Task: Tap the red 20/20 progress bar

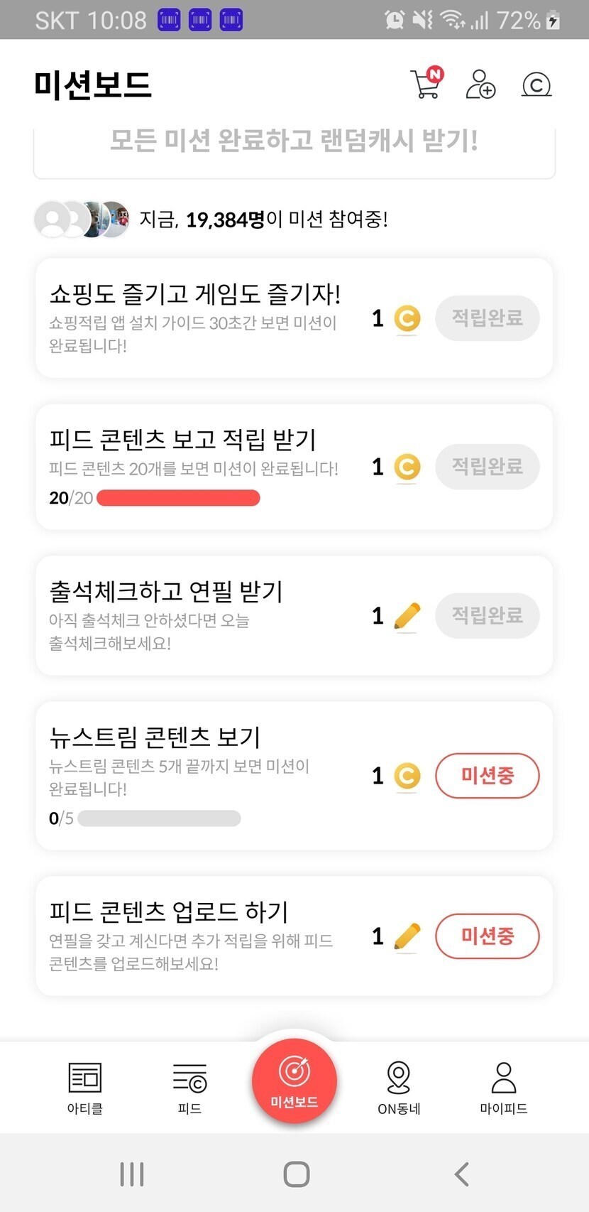Action: tap(178, 498)
